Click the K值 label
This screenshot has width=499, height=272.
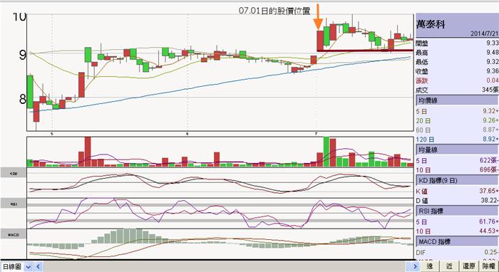point(422,192)
